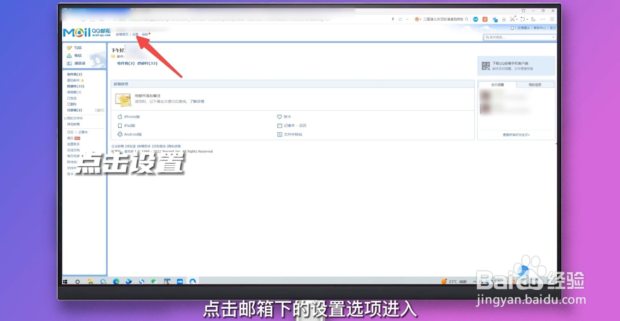Open 其他邮箱 in the sidebar

(73, 124)
